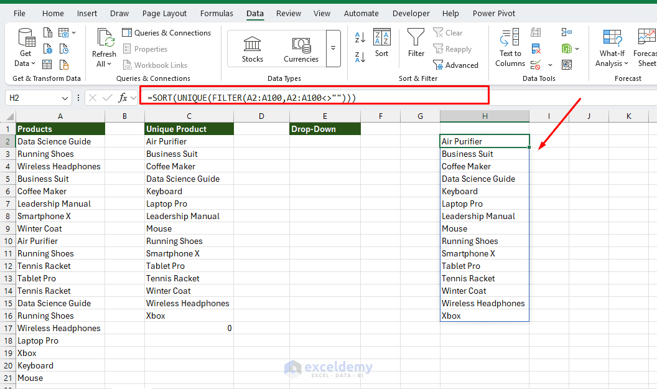657x389 pixels.
Task: Expand the Relationships icon dropdown arrow
Action: (577, 49)
